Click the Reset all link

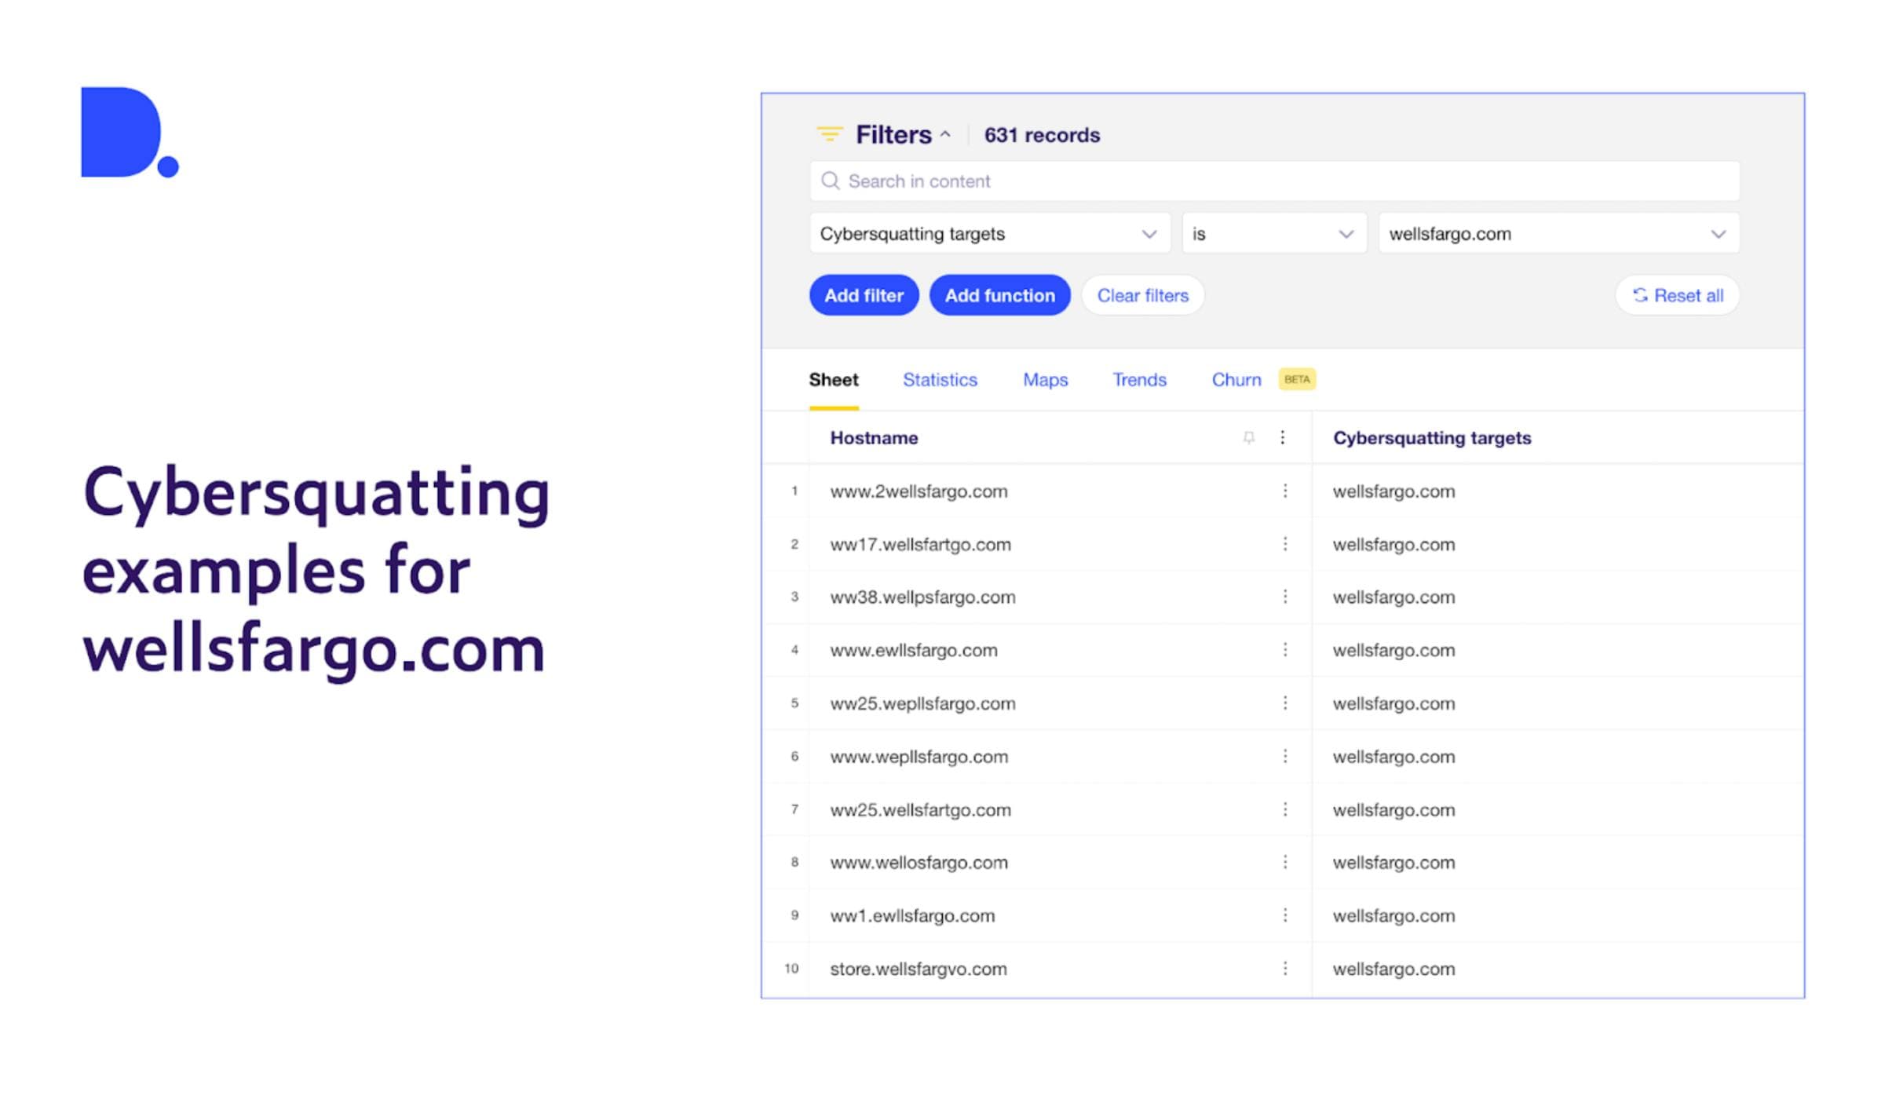coord(1678,296)
